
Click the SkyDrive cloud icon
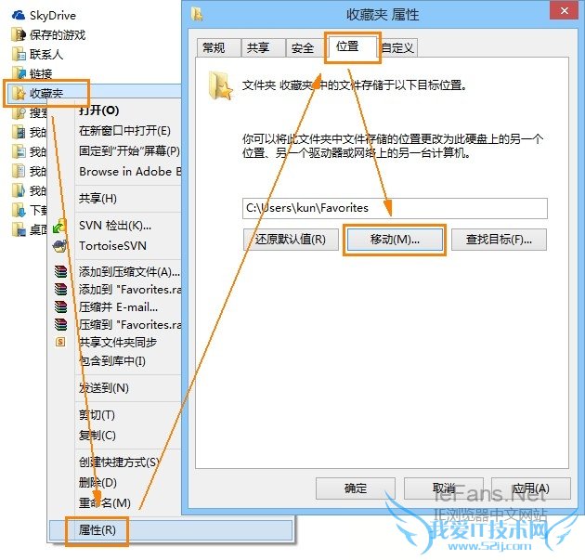click(x=19, y=15)
